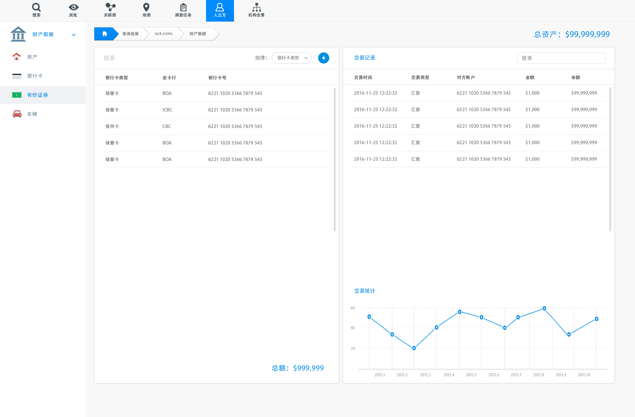The width and height of the screenshot is (635, 417).
Task: Select 车辆 in the sidebar
Action: pos(32,114)
